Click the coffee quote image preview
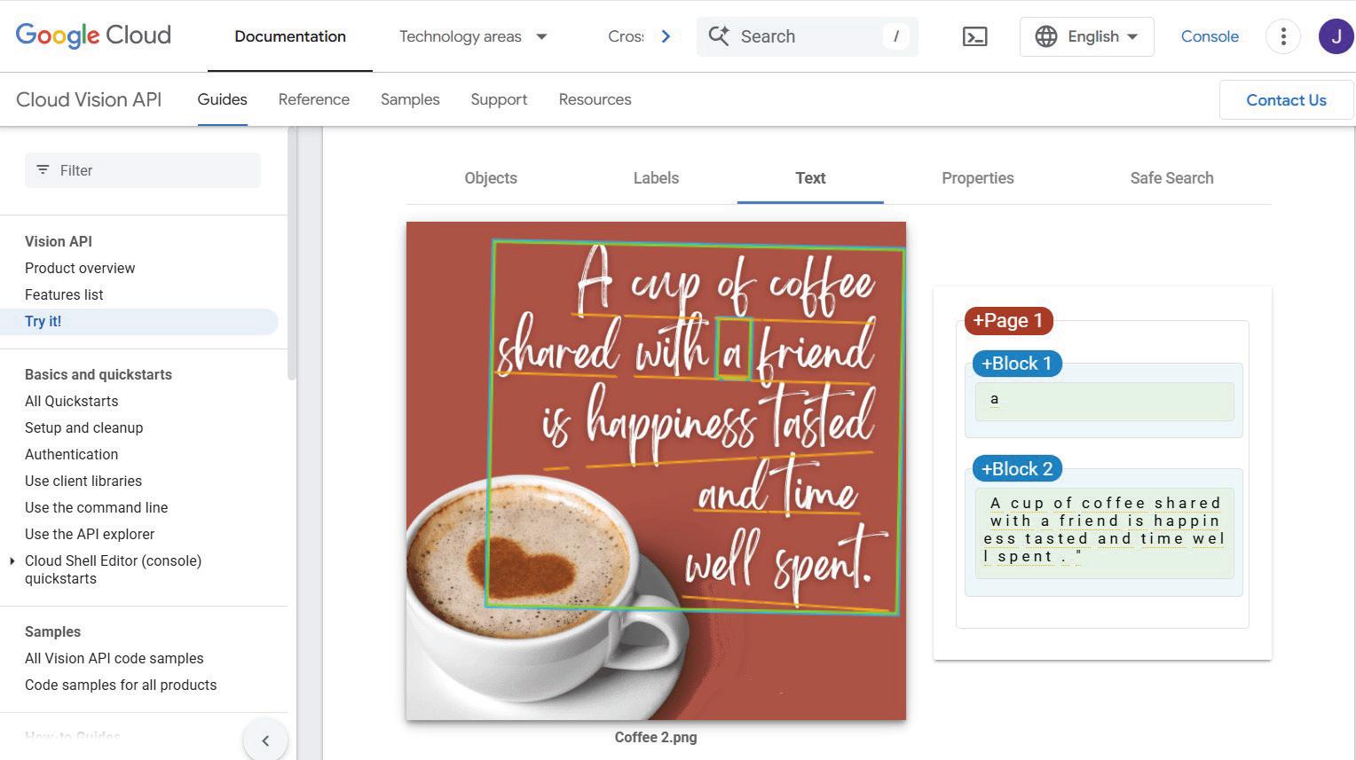1356x760 pixels. click(x=656, y=471)
